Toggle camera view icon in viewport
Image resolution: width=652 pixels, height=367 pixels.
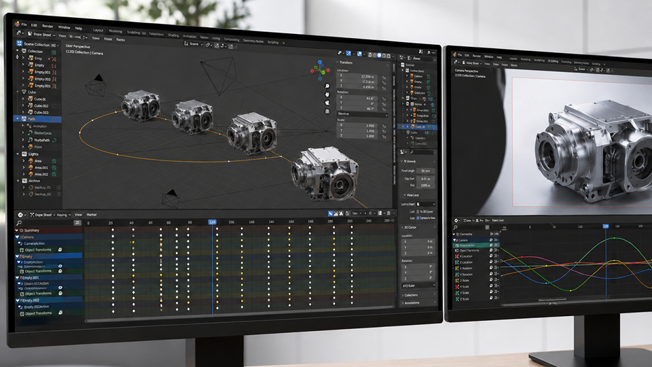[327, 103]
